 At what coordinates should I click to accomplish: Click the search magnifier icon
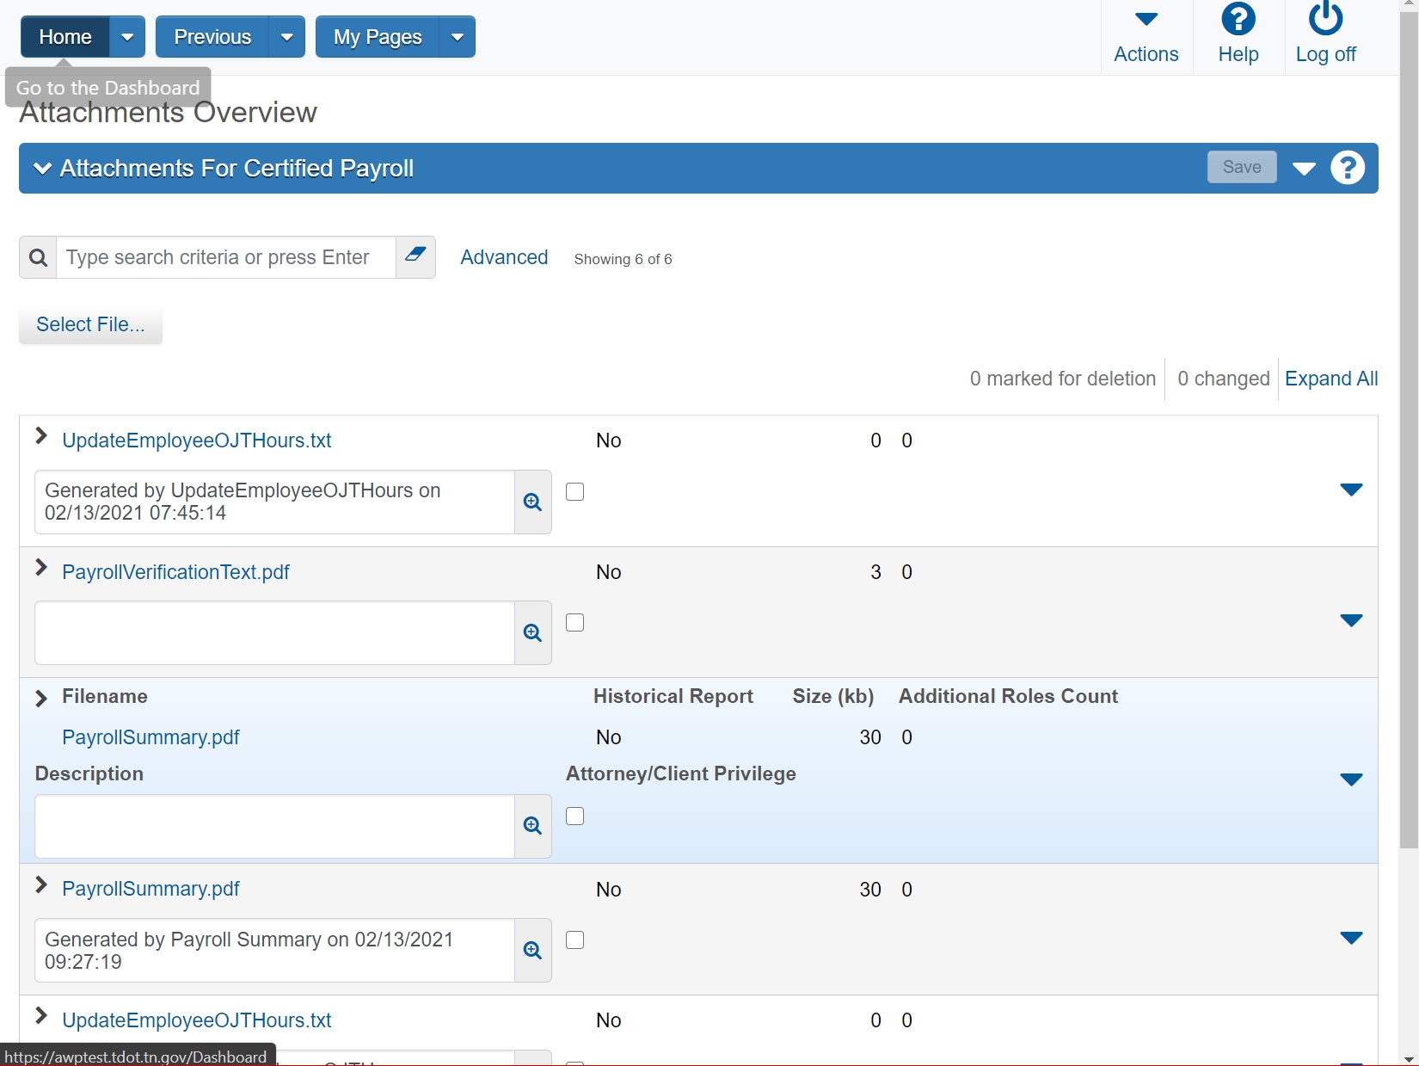[x=38, y=257]
